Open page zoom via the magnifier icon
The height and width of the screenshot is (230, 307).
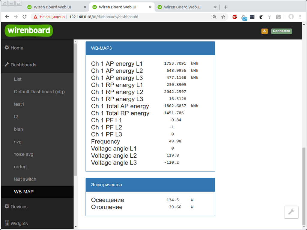coord(214,17)
